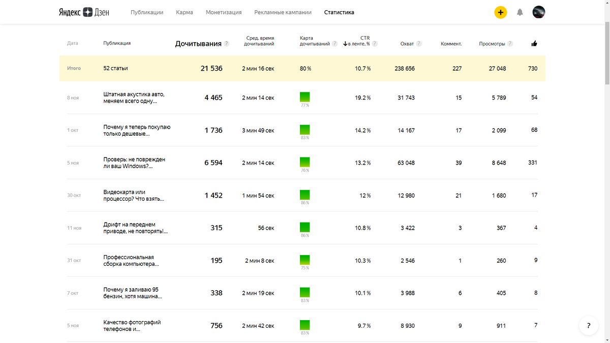Click the 1 452 дочитывания value
This screenshot has width=610, height=343.
pyautogui.click(x=213, y=195)
